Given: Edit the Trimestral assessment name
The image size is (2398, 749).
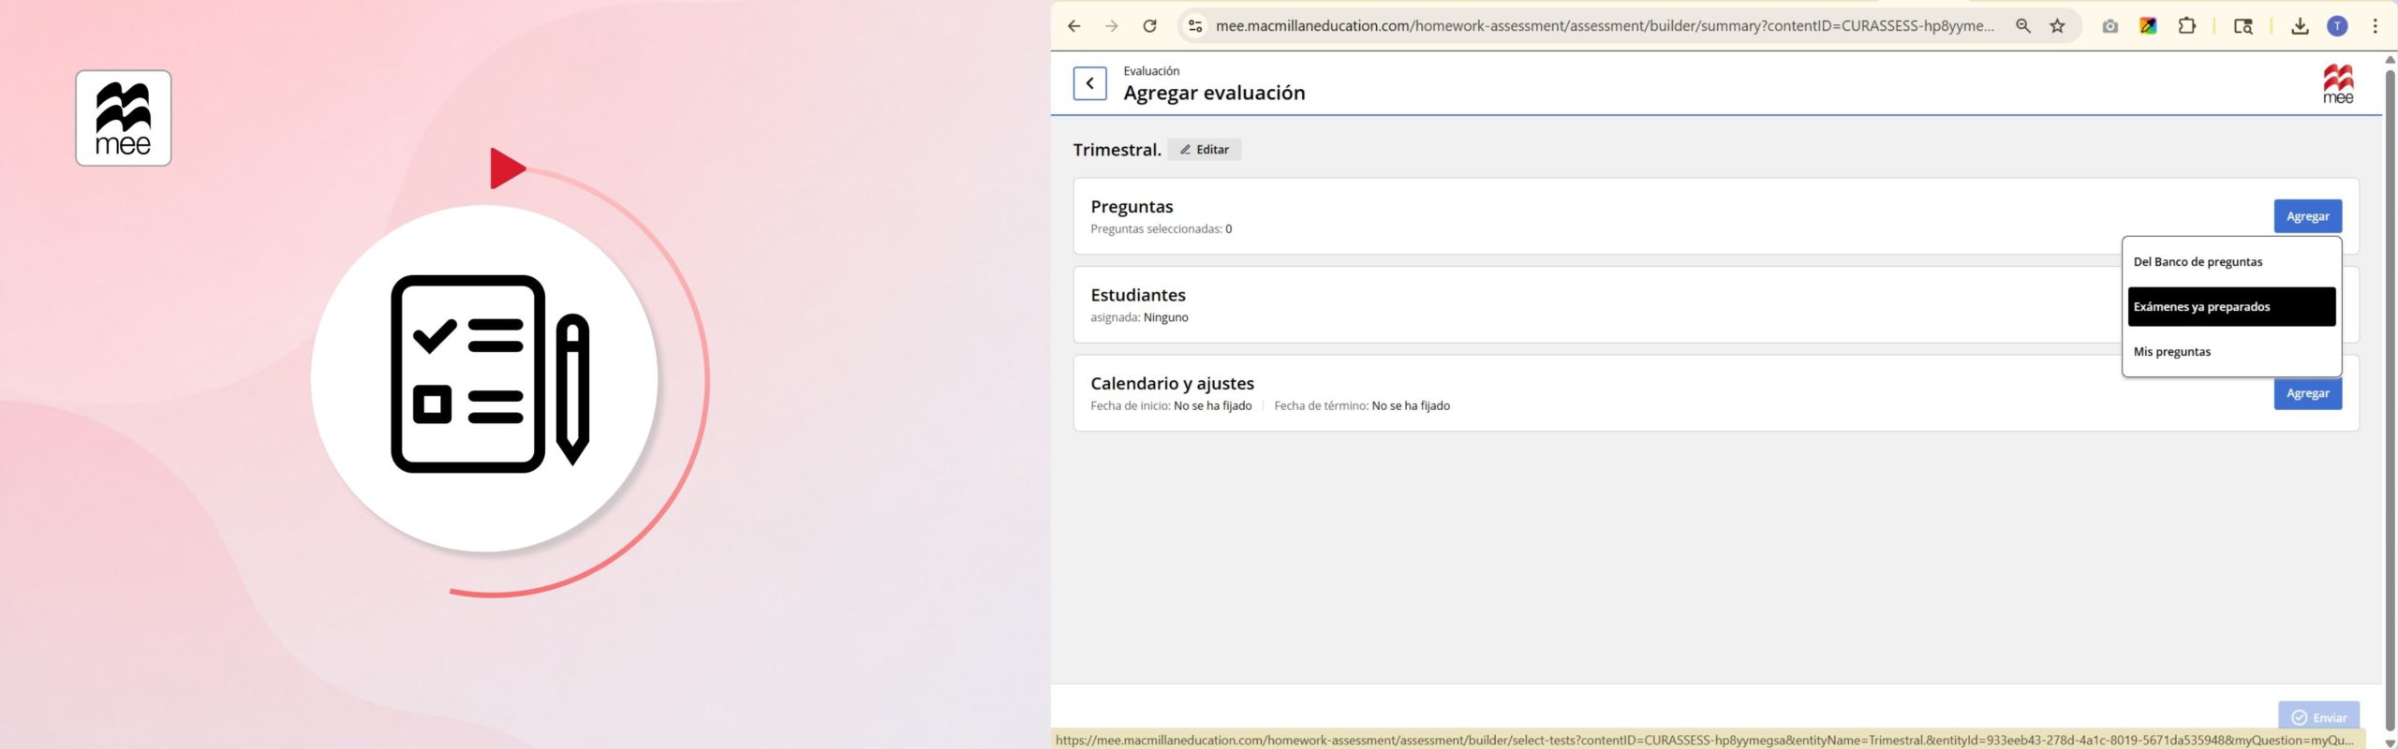Looking at the screenshot, I should tap(1205, 150).
